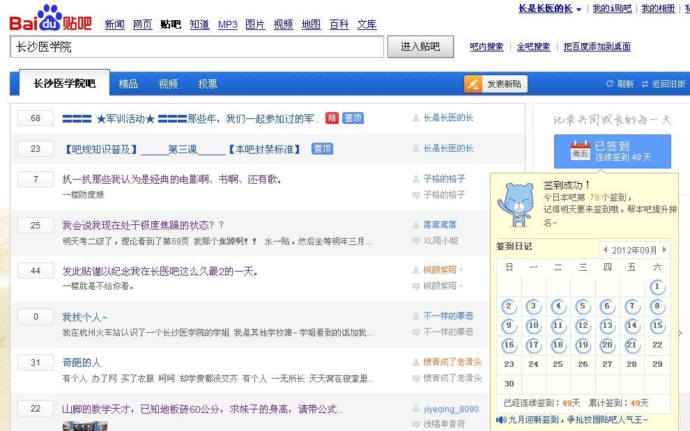Viewport: 690px width, 431px height.
Task: Click the 发表新贴 button
Action: click(496, 84)
